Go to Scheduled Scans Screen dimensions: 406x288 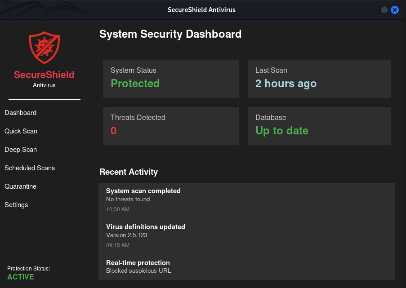click(x=30, y=168)
